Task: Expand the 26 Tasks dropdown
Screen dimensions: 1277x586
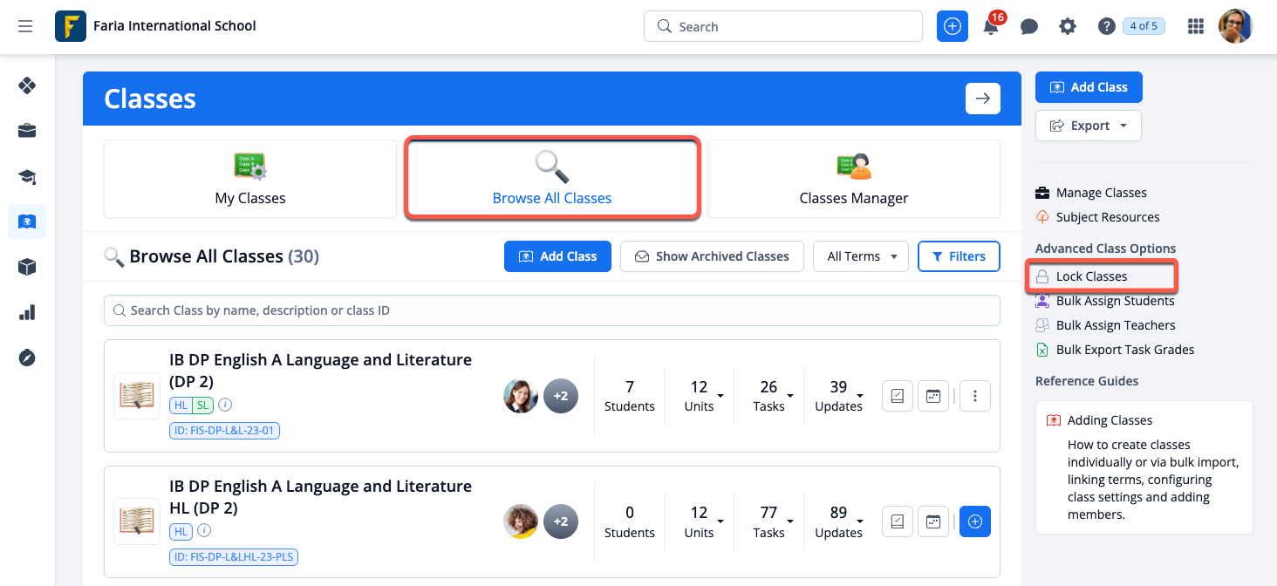Action: (x=773, y=396)
